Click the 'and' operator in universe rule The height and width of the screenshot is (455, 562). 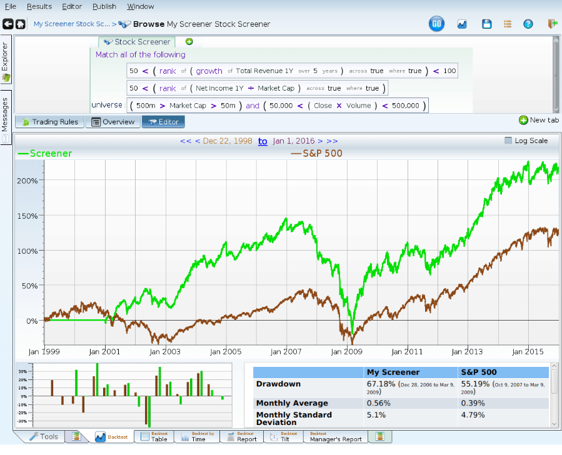253,106
